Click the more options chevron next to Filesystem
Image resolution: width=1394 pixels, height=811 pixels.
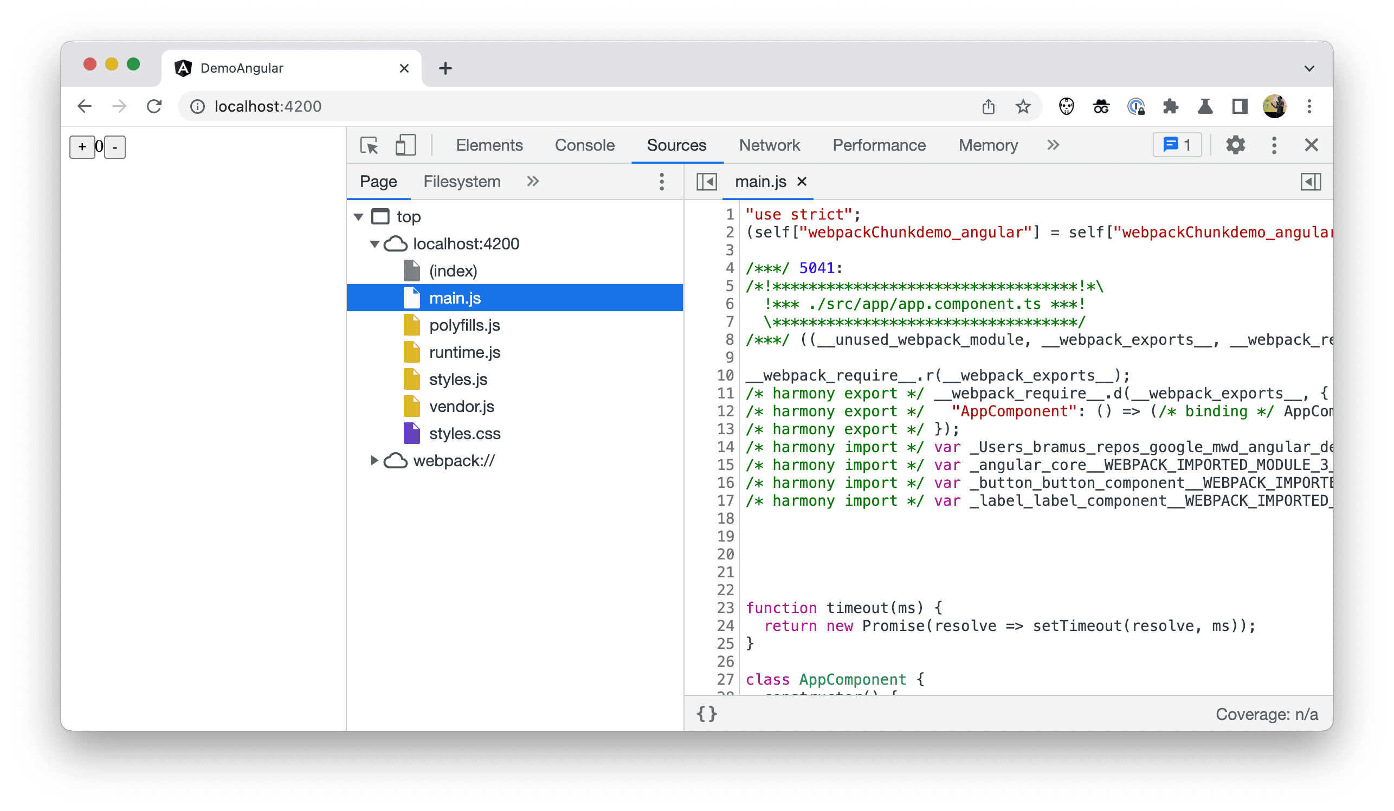tap(533, 182)
